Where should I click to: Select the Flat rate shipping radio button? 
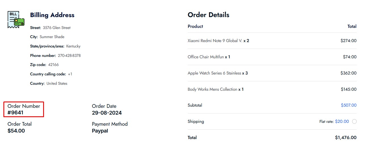354,121
